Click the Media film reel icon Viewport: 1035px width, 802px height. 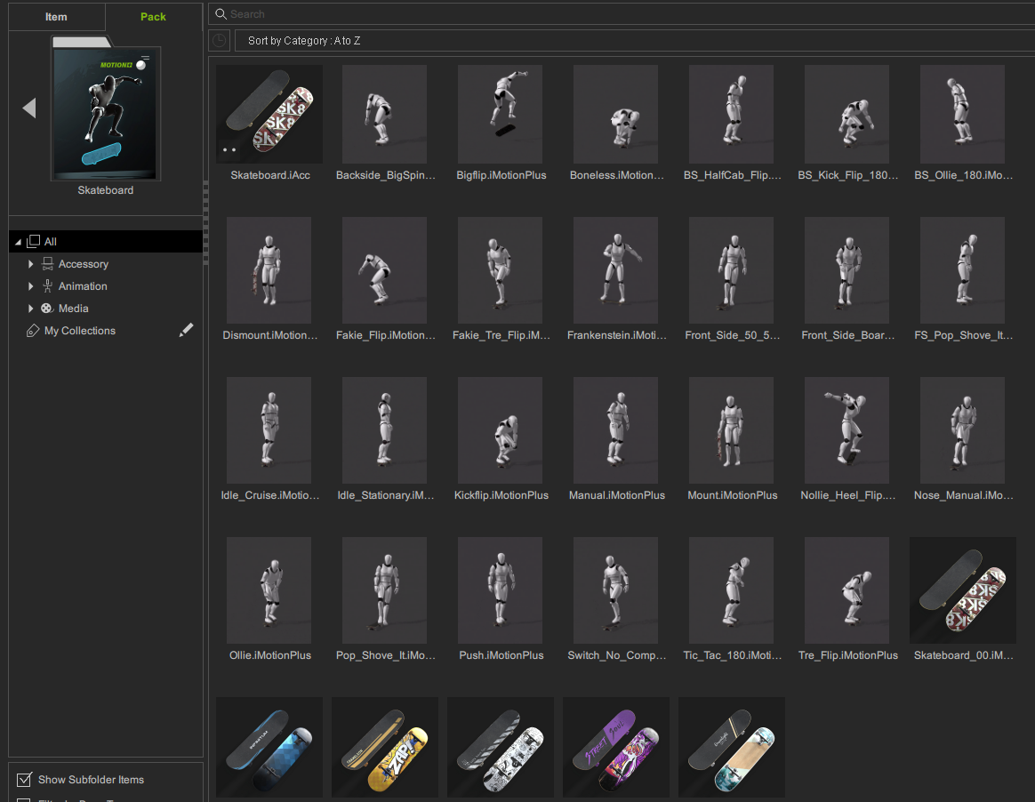[46, 309]
